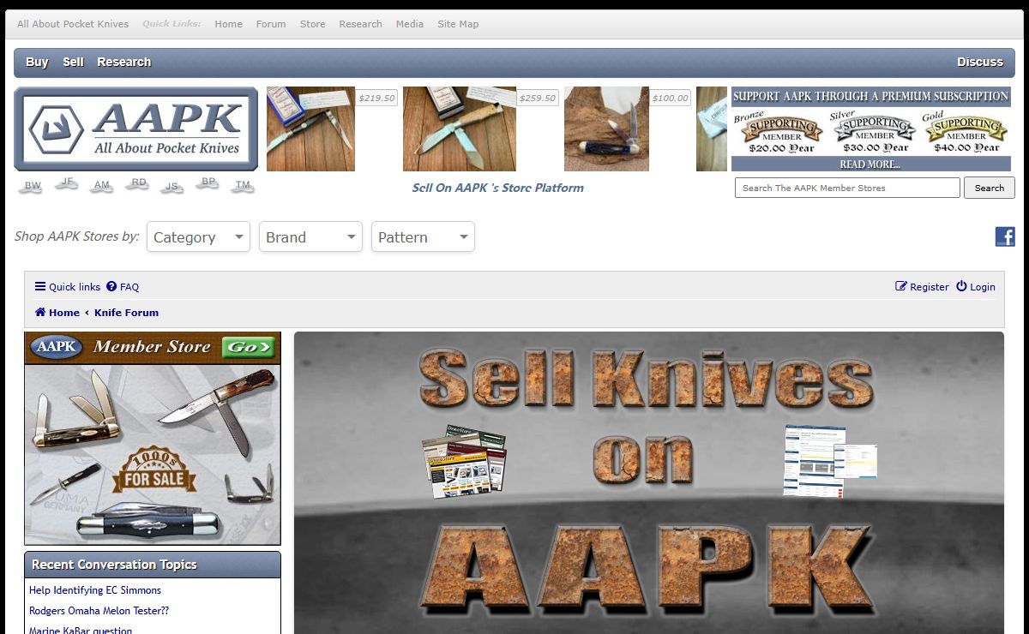
Task: Open the Sell menu
Action: click(73, 62)
